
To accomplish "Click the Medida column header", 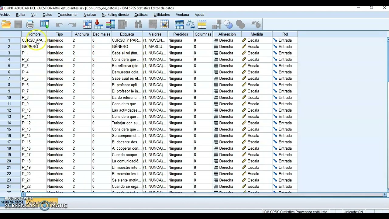I will [x=257, y=34].
